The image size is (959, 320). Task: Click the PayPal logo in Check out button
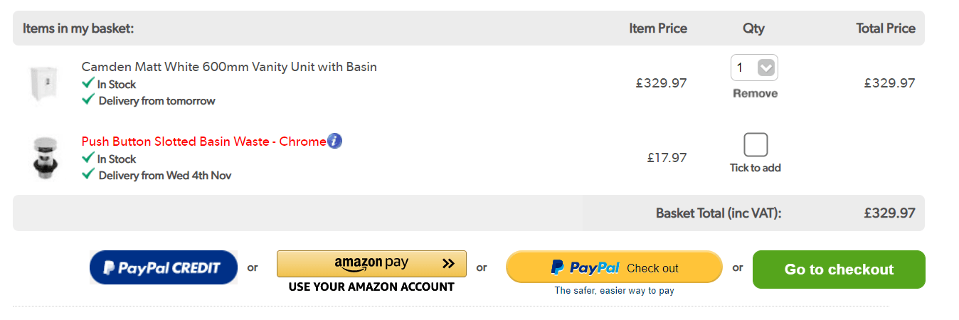coord(586,267)
